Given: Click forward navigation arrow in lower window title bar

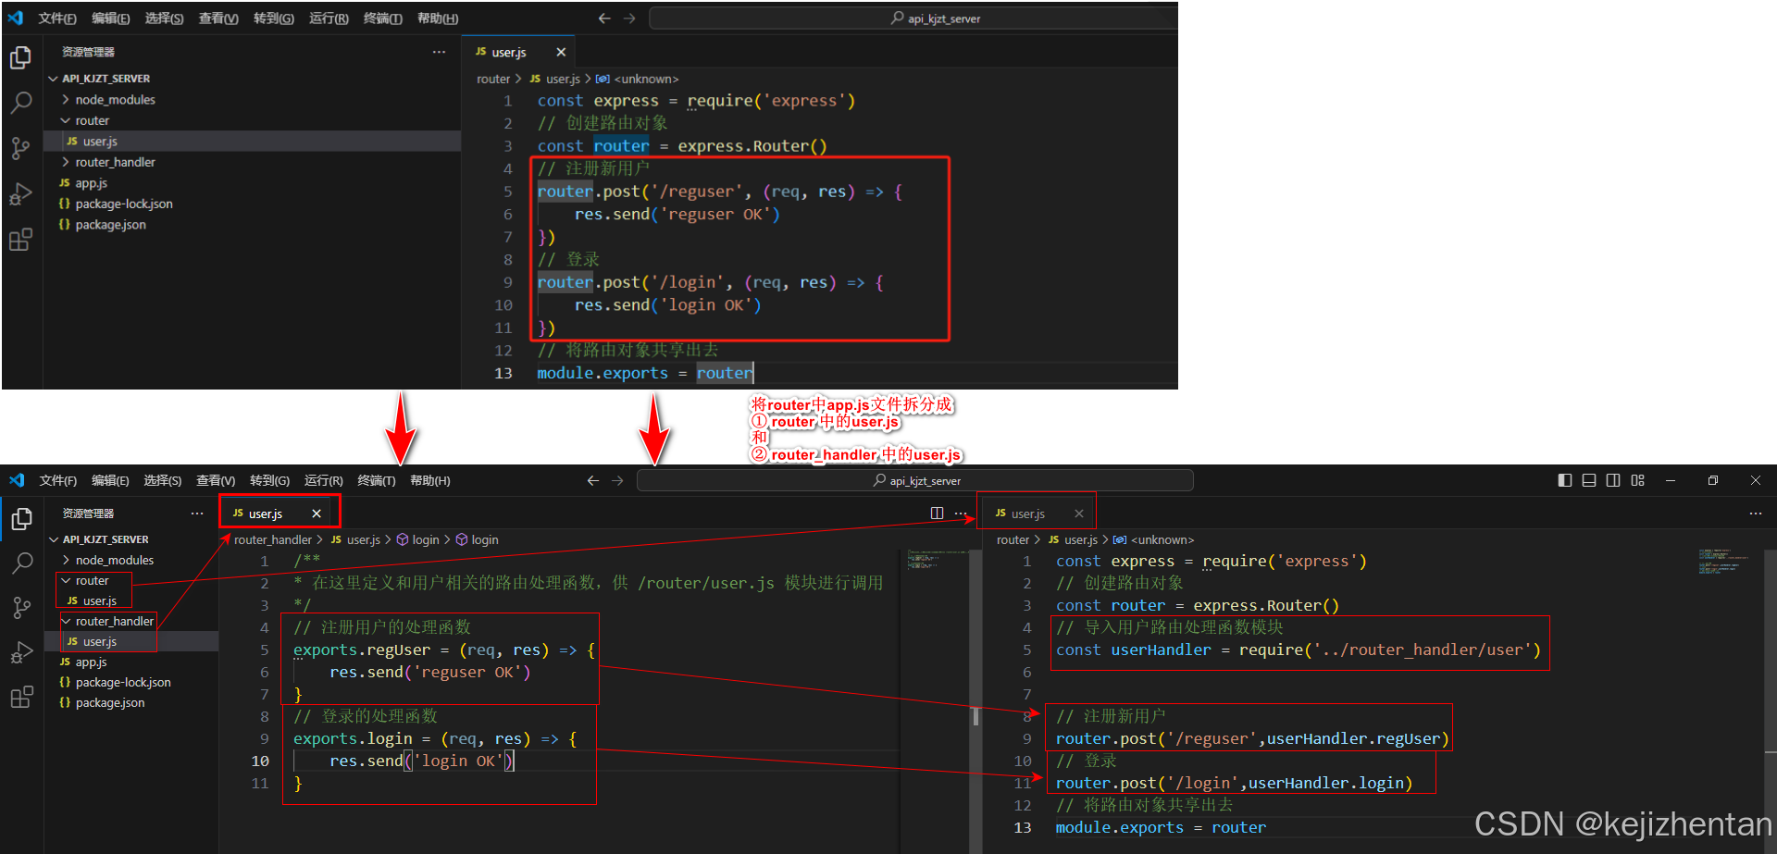Looking at the screenshot, I should (617, 480).
